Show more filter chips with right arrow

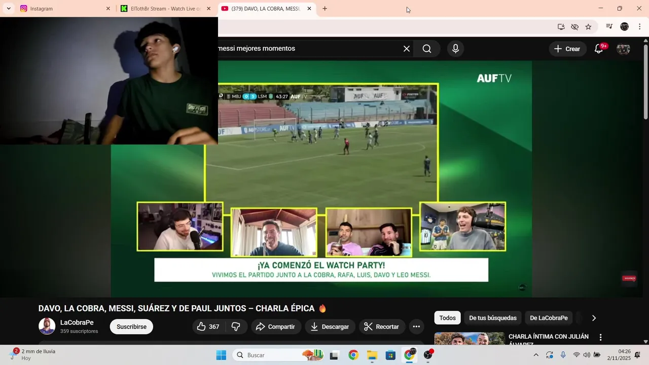tap(594, 318)
